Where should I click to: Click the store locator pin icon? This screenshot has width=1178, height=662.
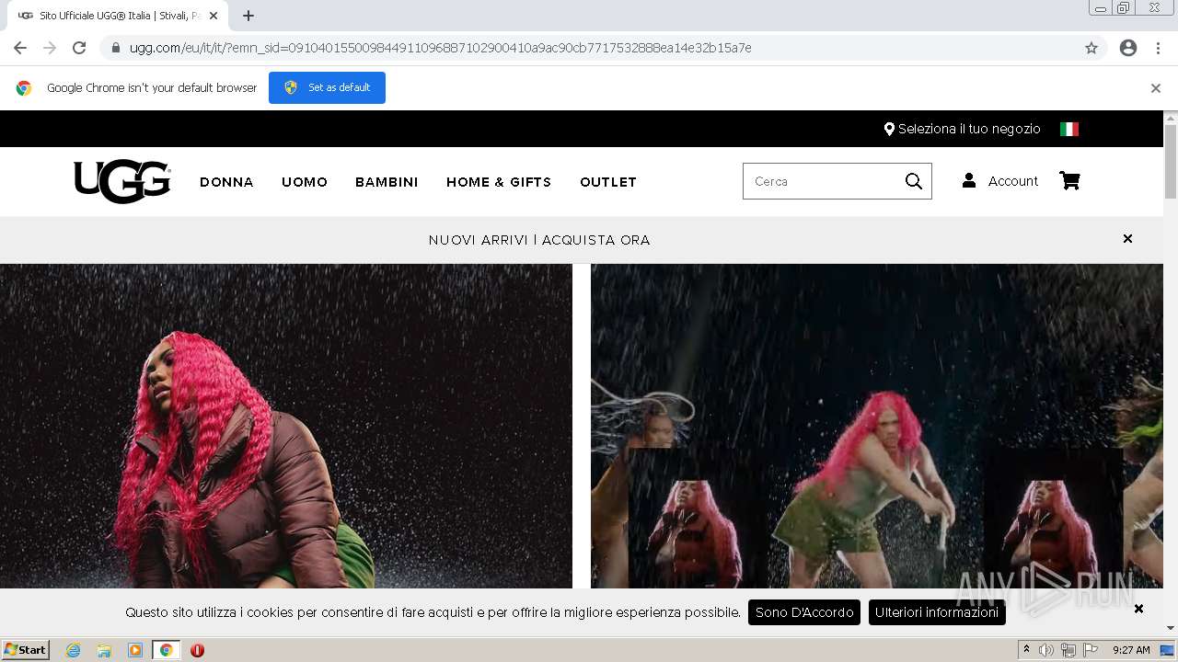click(x=889, y=129)
